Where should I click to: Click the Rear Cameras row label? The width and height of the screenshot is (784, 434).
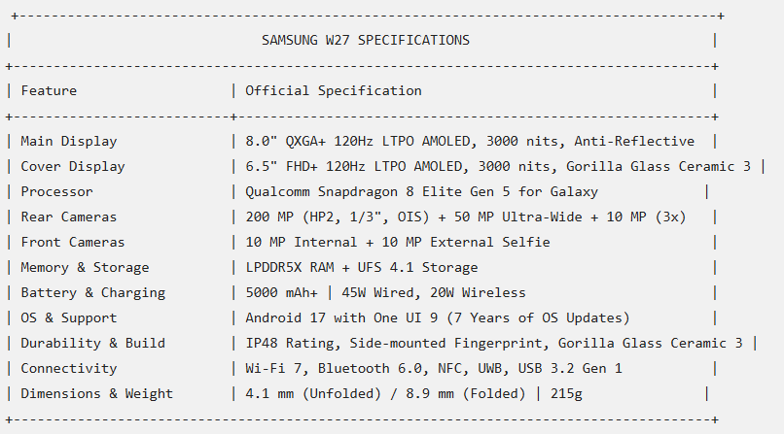tap(69, 217)
